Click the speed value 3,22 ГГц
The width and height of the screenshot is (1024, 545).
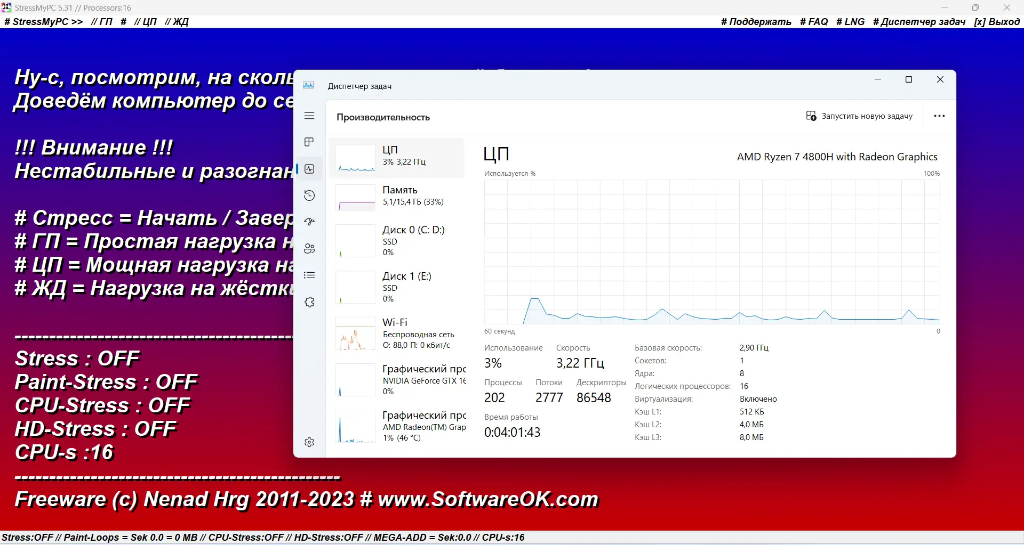coord(580,363)
